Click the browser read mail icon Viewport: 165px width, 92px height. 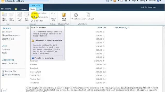click(x=121, y=1)
